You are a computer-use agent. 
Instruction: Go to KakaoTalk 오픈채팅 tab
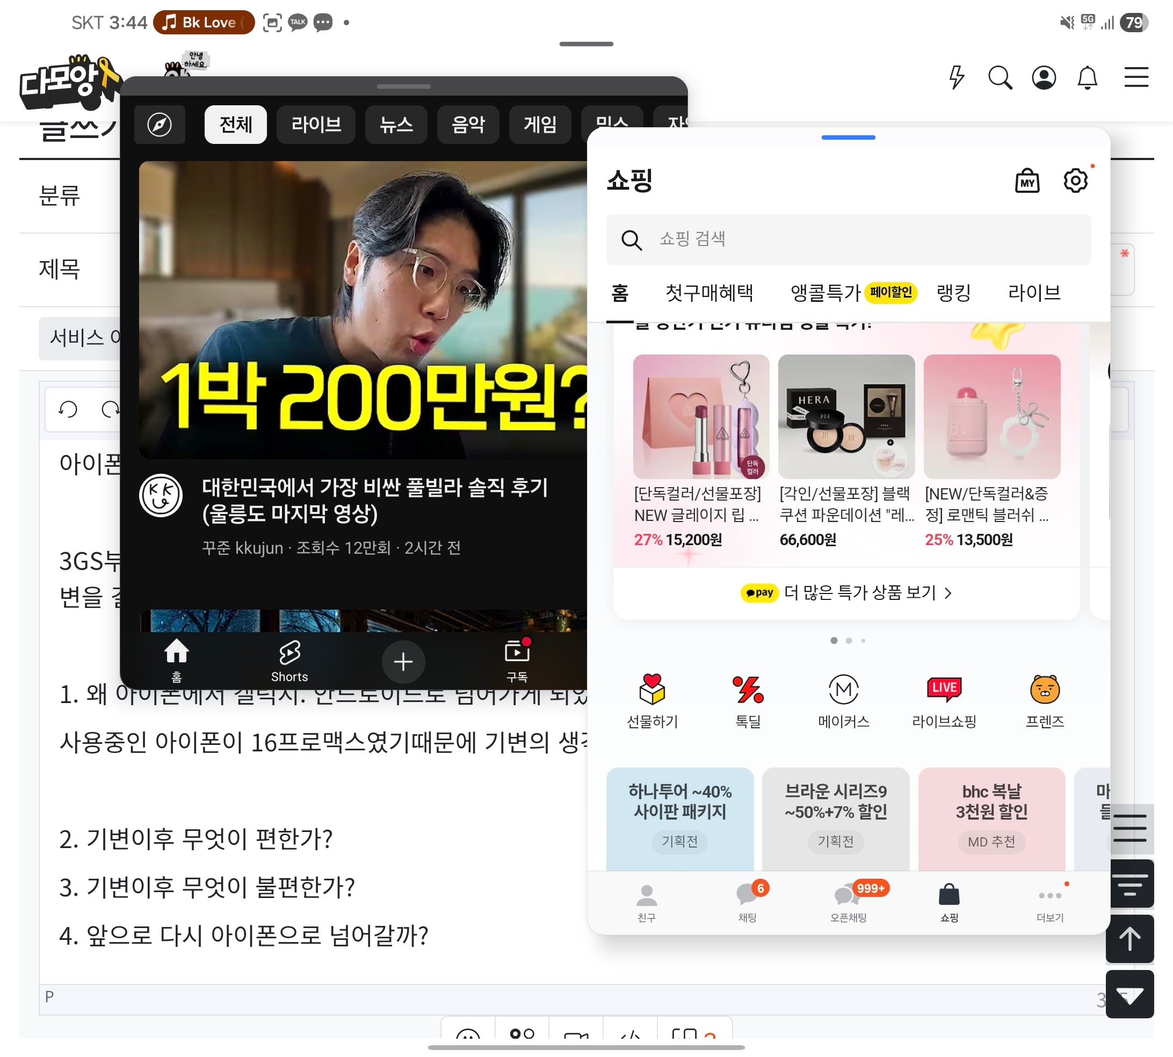click(x=849, y=903)
